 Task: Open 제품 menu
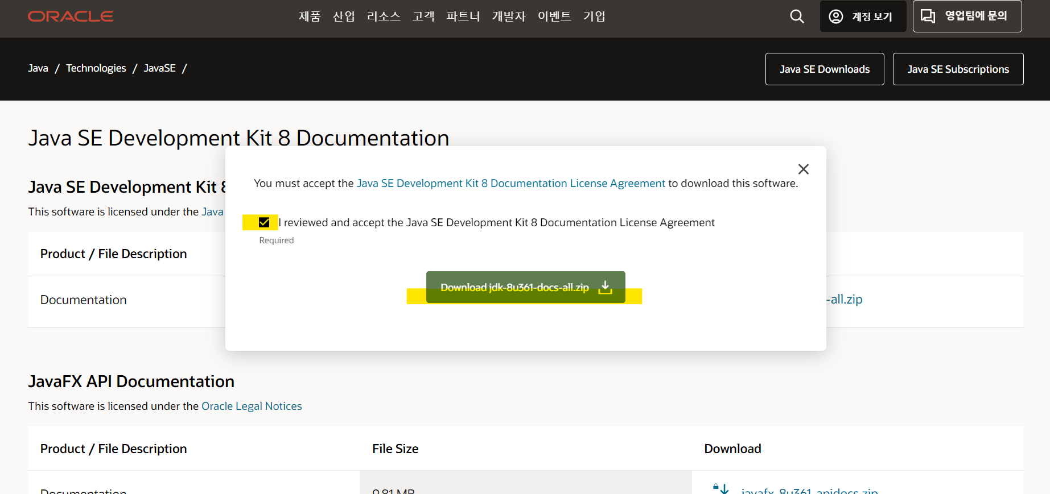310,16
